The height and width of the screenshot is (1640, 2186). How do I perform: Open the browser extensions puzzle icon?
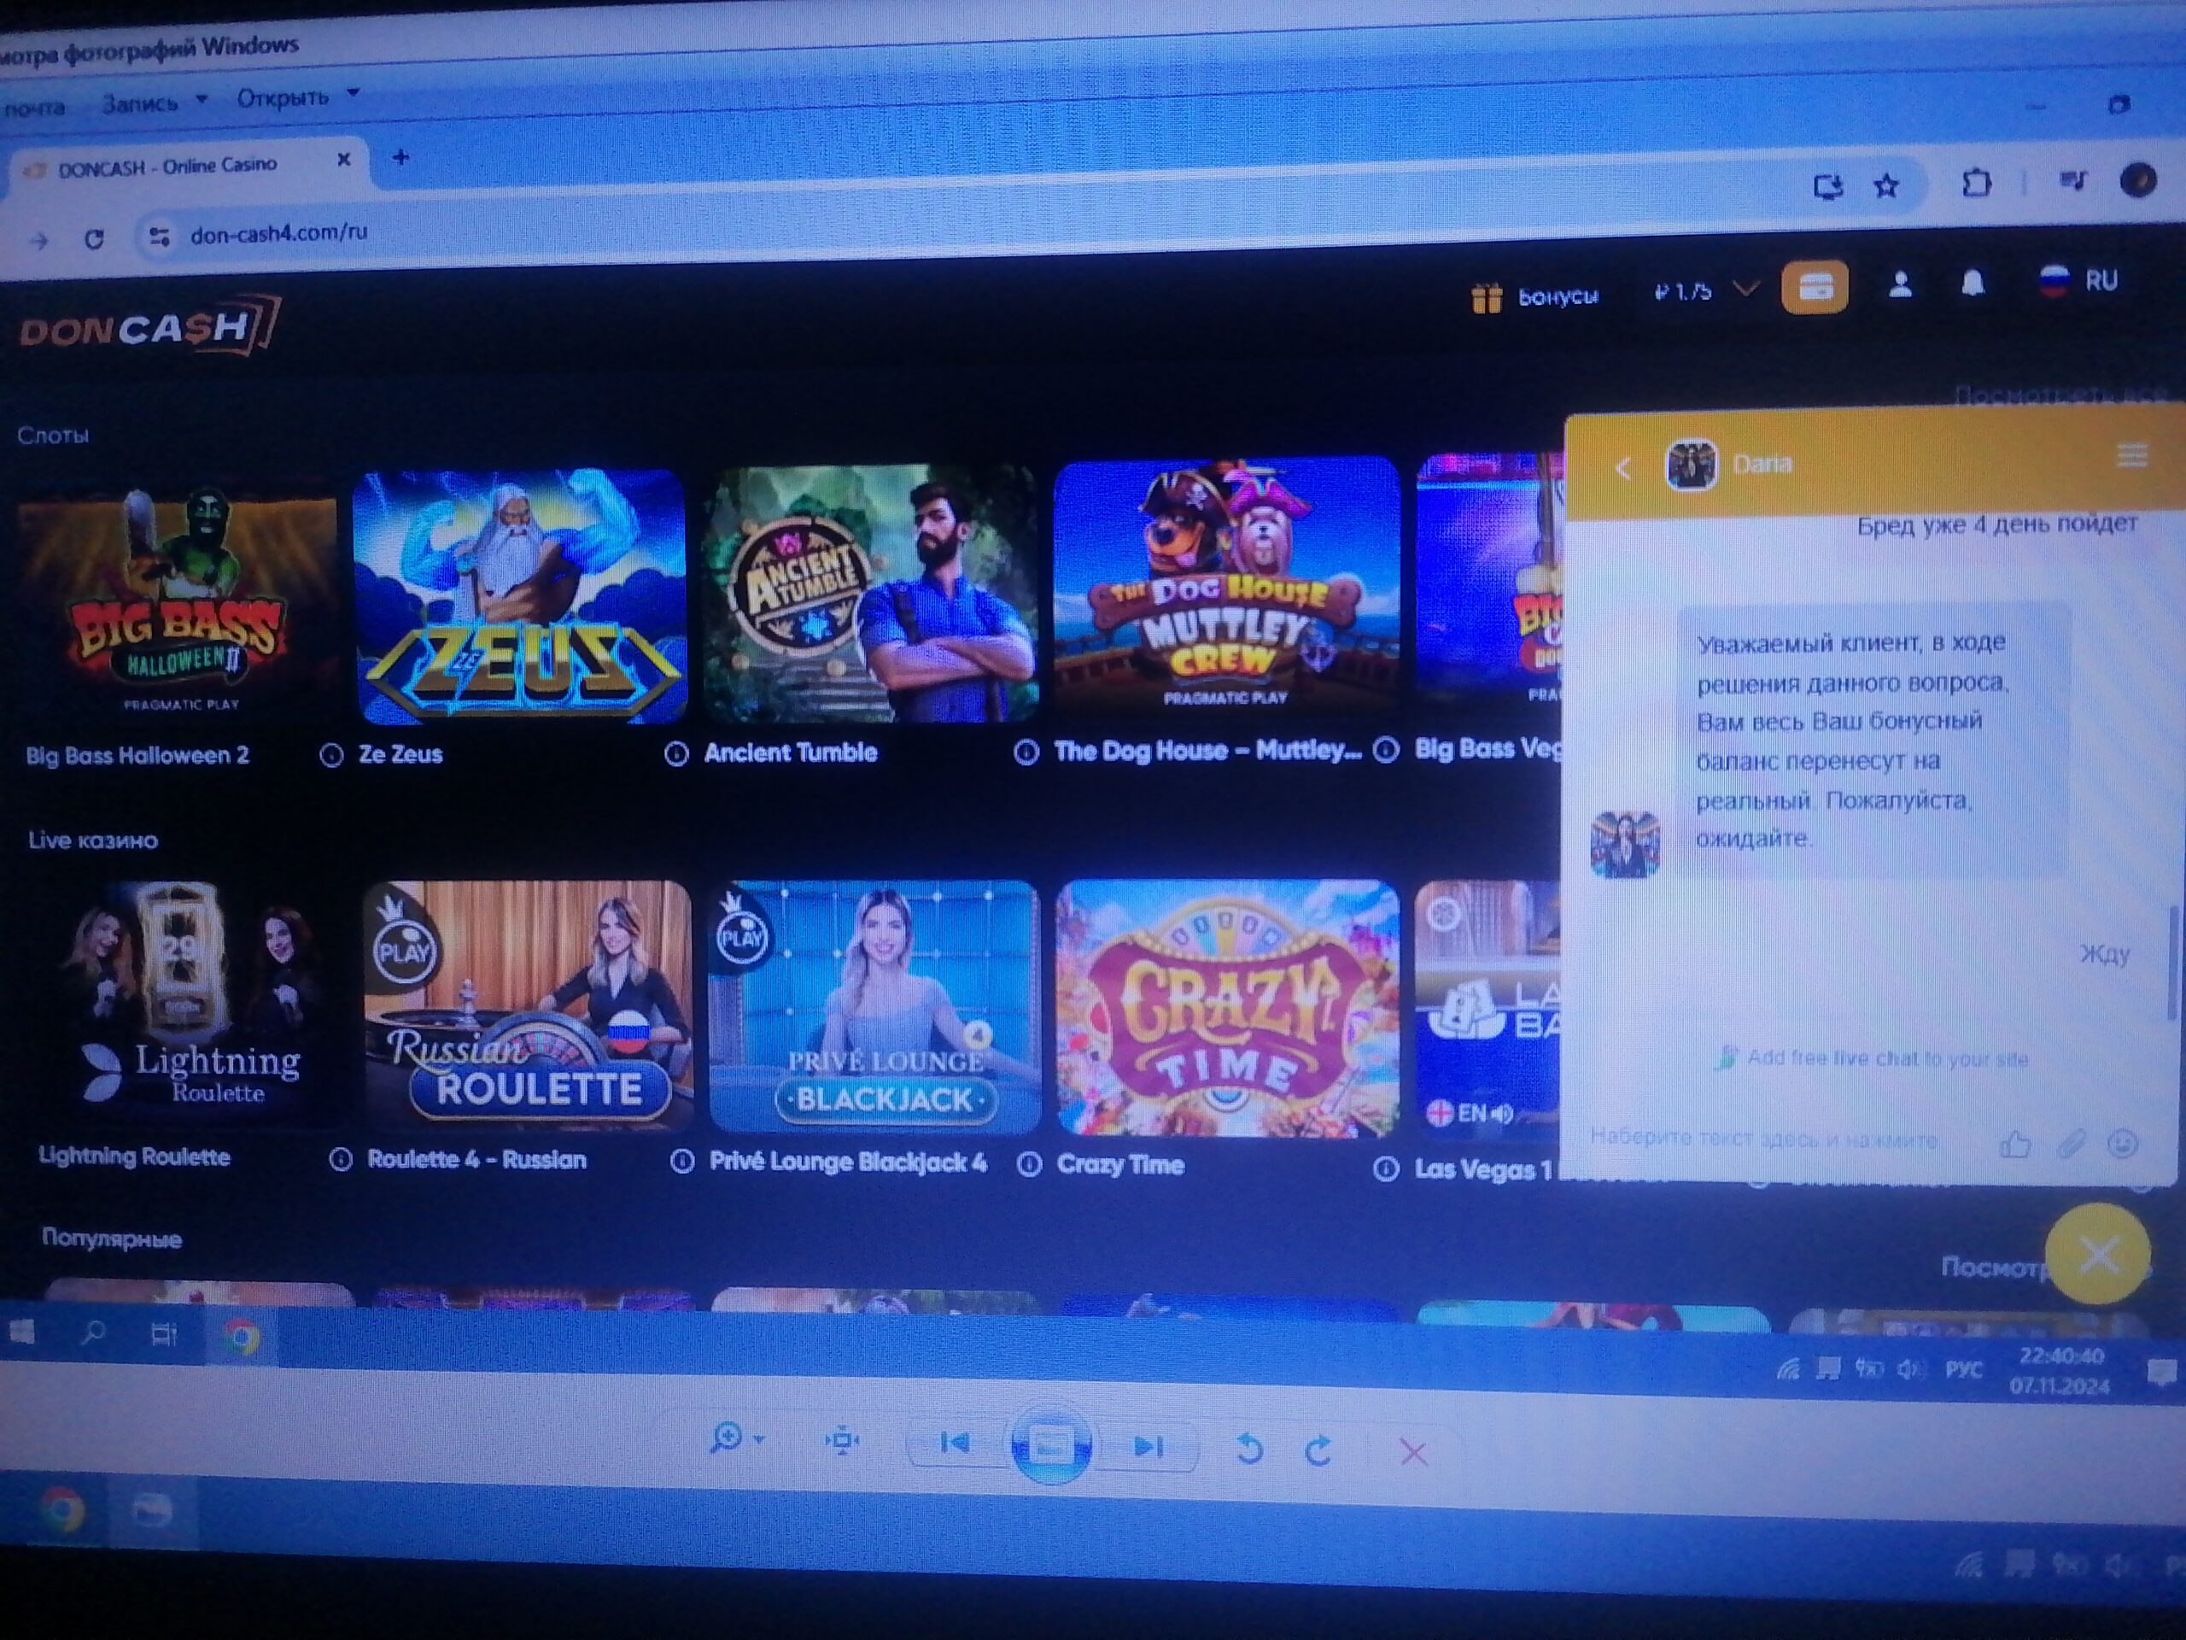(1975, 183)
